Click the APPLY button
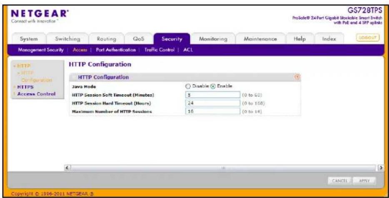The image size is (389, 198). (364, 181)
